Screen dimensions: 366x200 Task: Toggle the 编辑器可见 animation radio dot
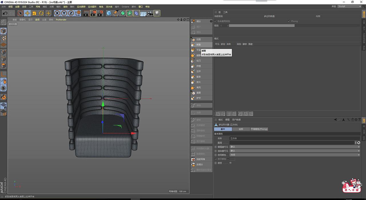216,147
